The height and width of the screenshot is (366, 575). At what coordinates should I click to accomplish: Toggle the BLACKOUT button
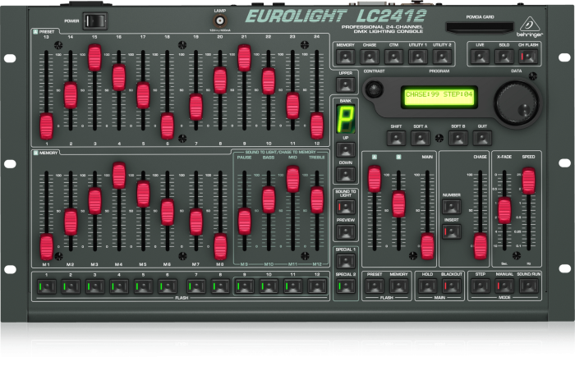(452, 286)
